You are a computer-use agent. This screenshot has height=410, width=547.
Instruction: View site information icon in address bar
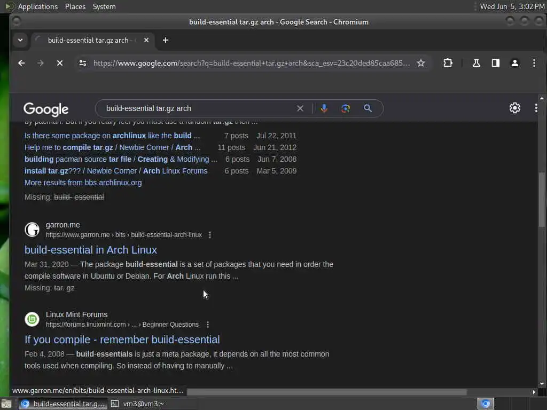pos(83,63)
